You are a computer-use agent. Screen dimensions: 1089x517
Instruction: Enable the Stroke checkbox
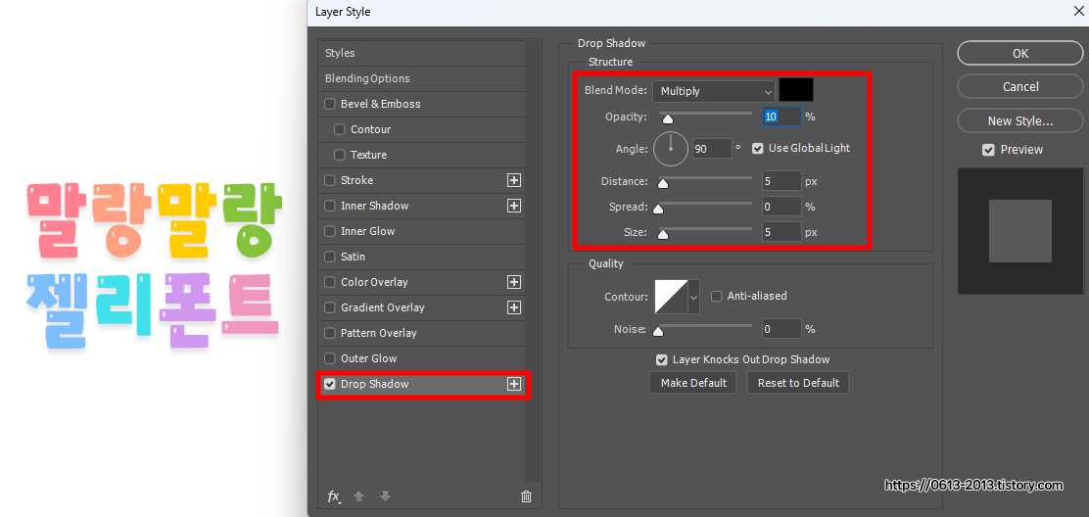point(330,180)
